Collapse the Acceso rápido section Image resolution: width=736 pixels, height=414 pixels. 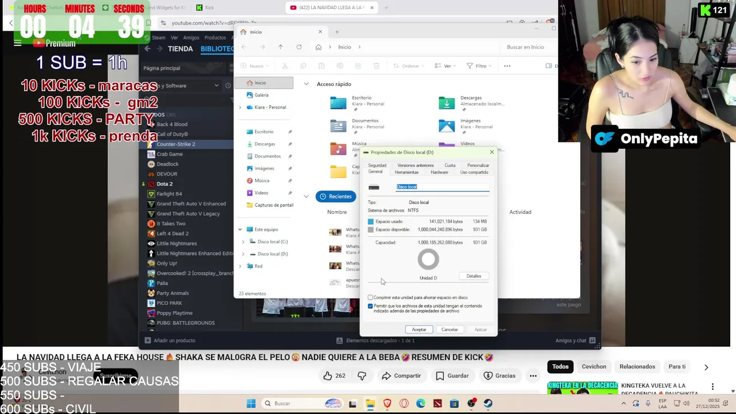(x=306, y=84)
